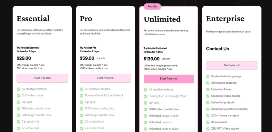Viewport: 272px width, 132px height.
Task: Click the Popular badge on the Unlimited card
Action: coord(152,6)
